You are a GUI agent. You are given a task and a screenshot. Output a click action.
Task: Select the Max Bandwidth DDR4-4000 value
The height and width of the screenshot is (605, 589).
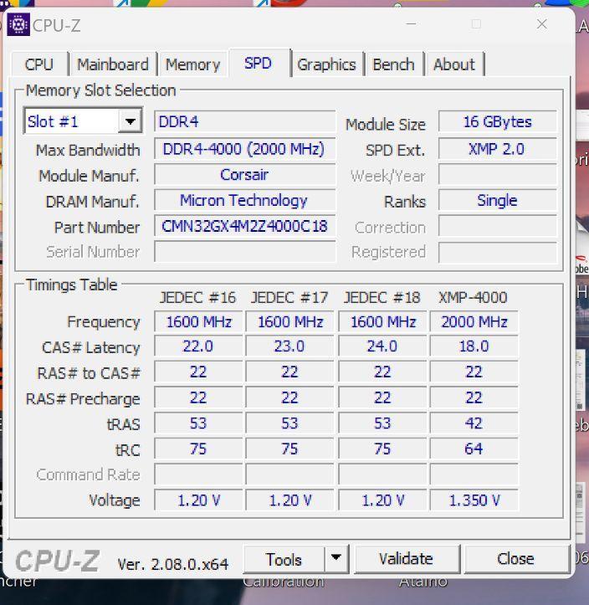245,149
